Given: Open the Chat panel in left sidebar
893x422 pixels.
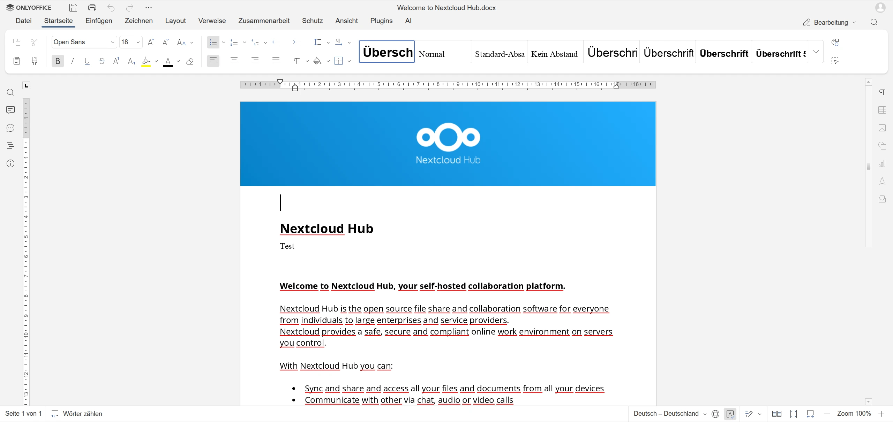Looking at the screenshot, I should (x=10, y=128).
